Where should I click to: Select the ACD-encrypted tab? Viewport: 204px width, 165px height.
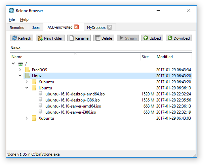(60, 27)
